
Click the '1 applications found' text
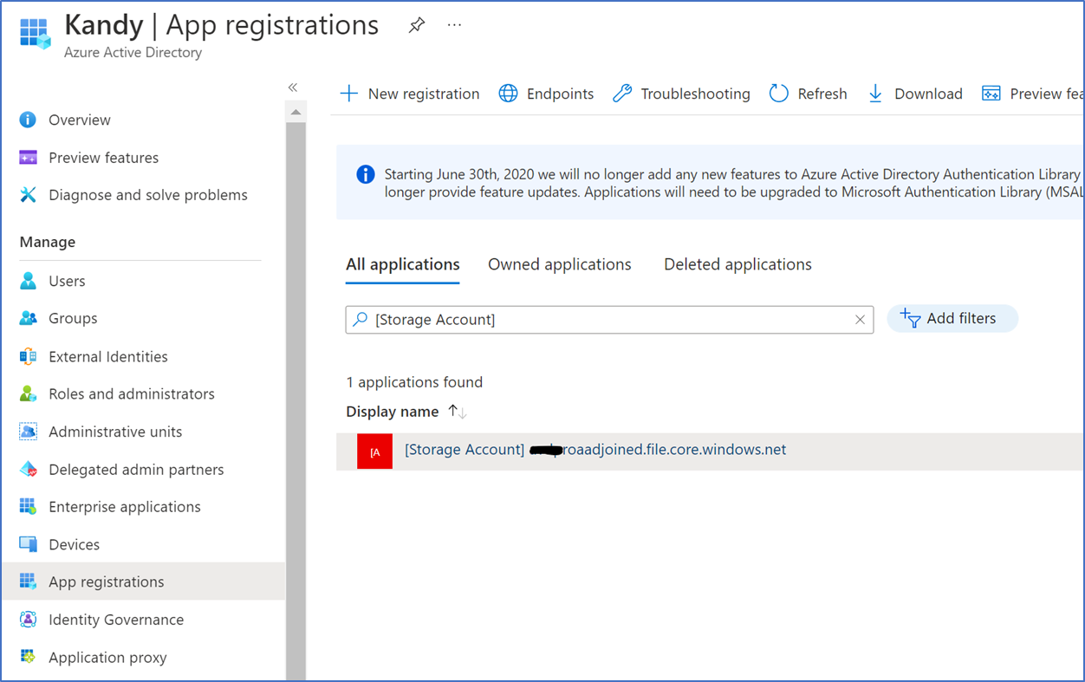point(414,382)
